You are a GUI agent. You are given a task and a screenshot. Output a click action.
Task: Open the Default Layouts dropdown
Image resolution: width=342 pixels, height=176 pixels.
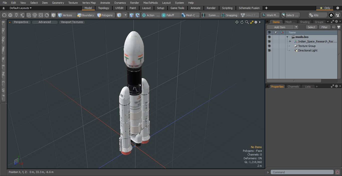pyautogui.click(x=21, y=8)
